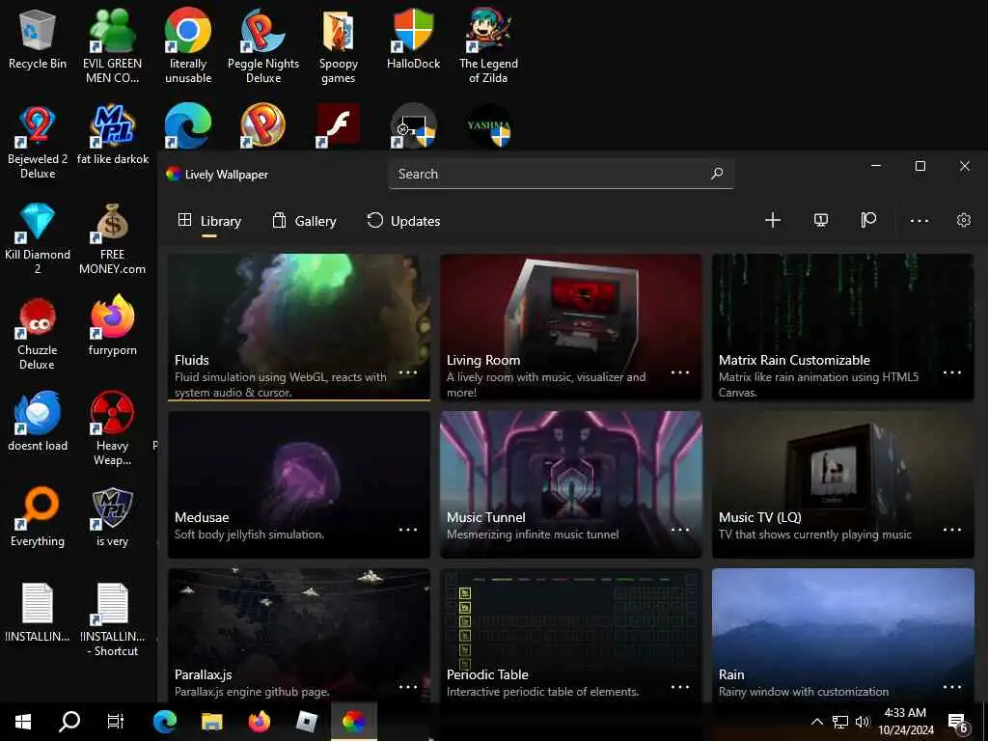Open the notification center with 6 alerts
The height and width of the screenshot is (741, 988).
point(958,723)
